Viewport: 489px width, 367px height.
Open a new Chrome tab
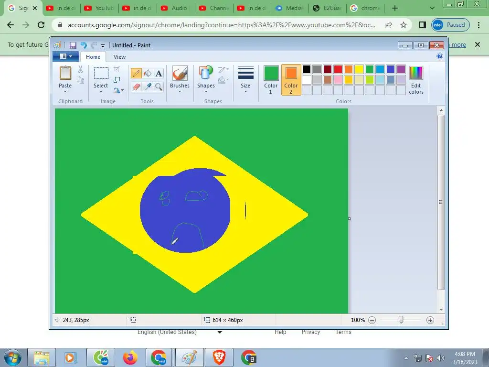[x=395, y=8]
